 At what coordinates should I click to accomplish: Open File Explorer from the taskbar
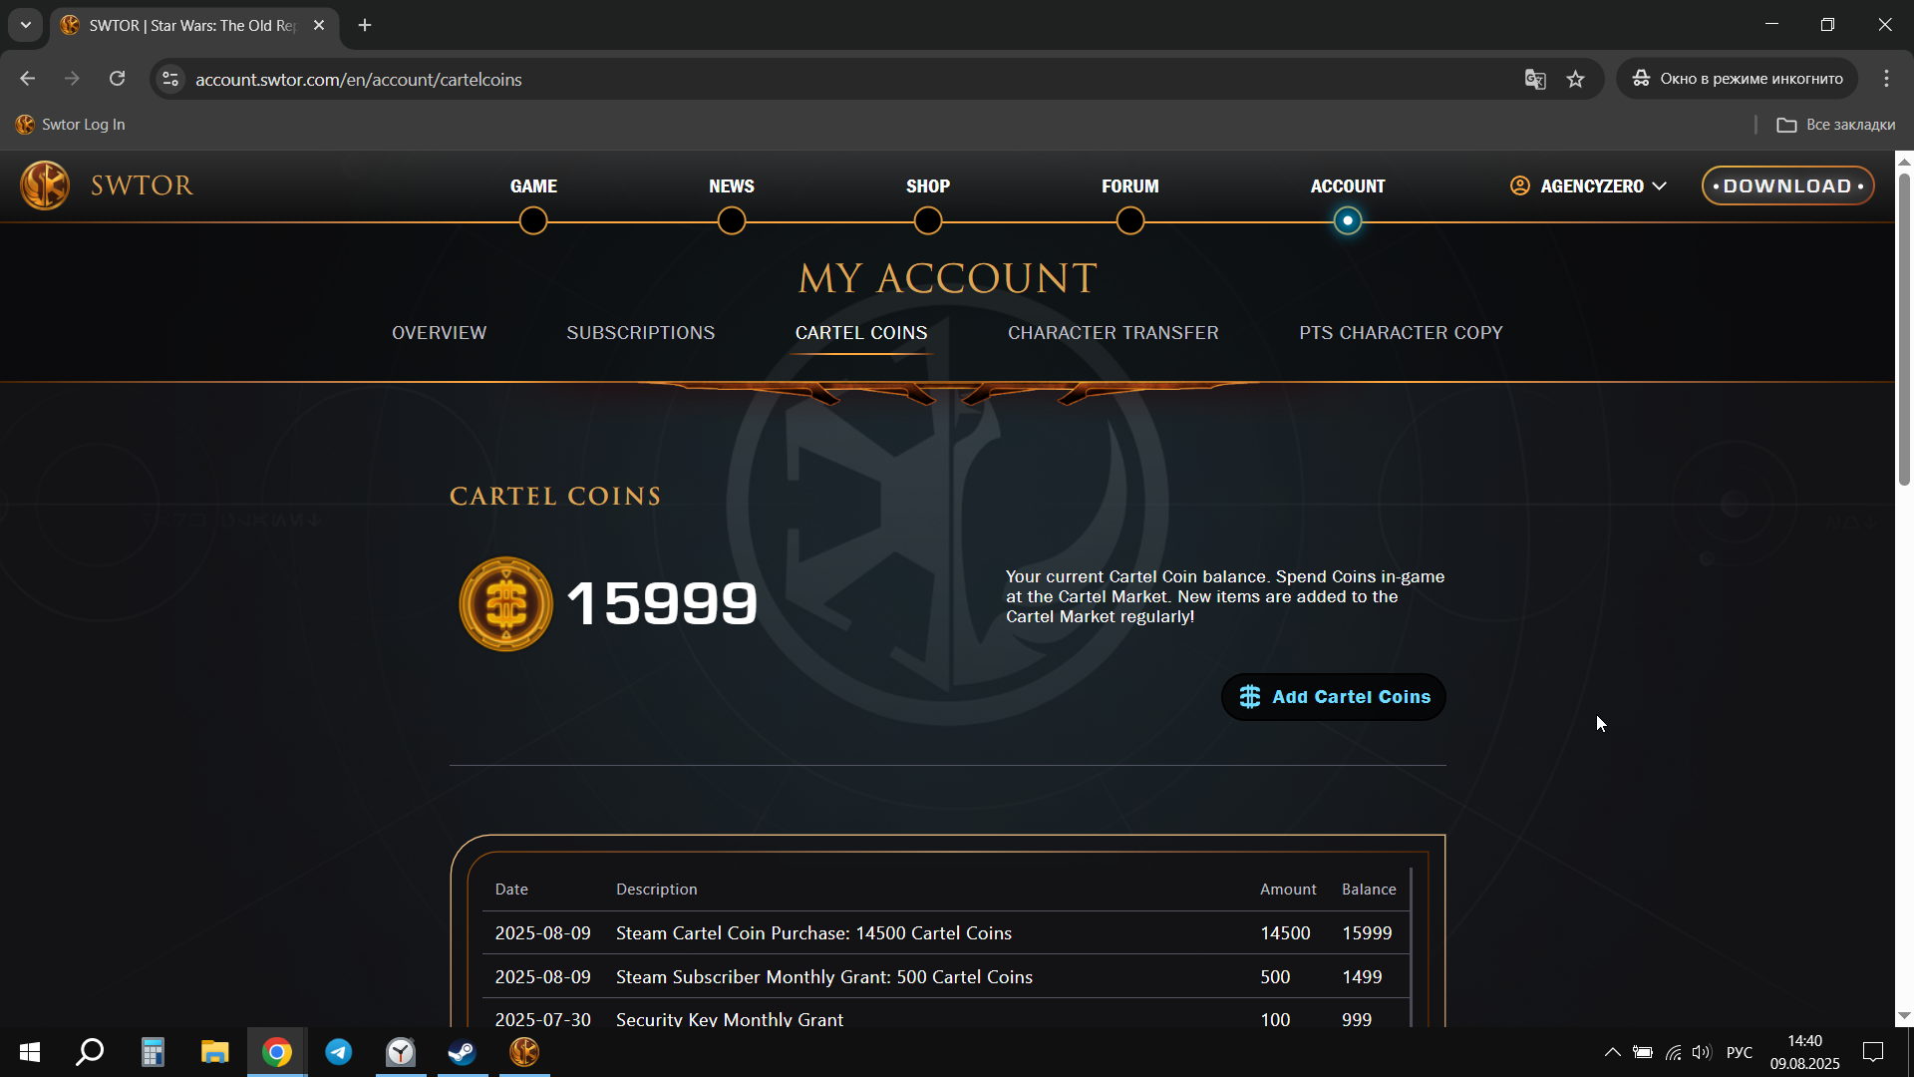(x=214, y=1052)
